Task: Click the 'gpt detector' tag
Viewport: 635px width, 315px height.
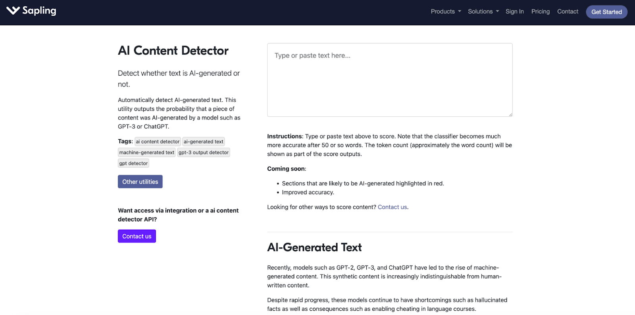Action: pos(133,163)
